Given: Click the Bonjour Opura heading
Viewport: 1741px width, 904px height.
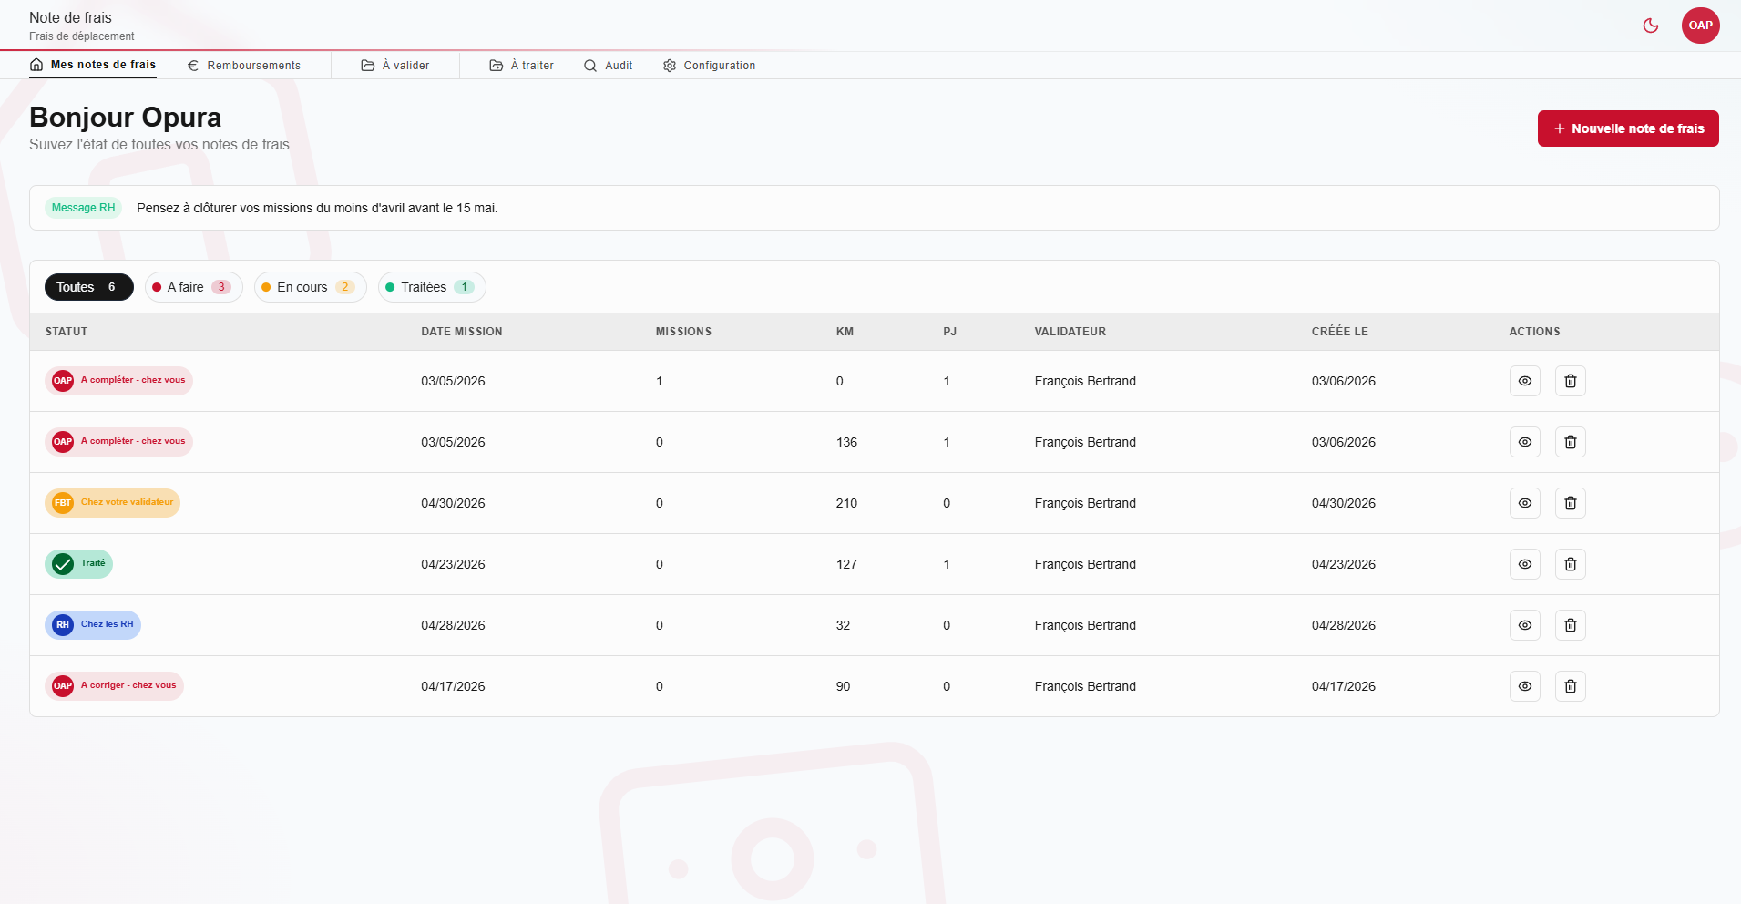Looking at the screenshot, I should point(125,118).
